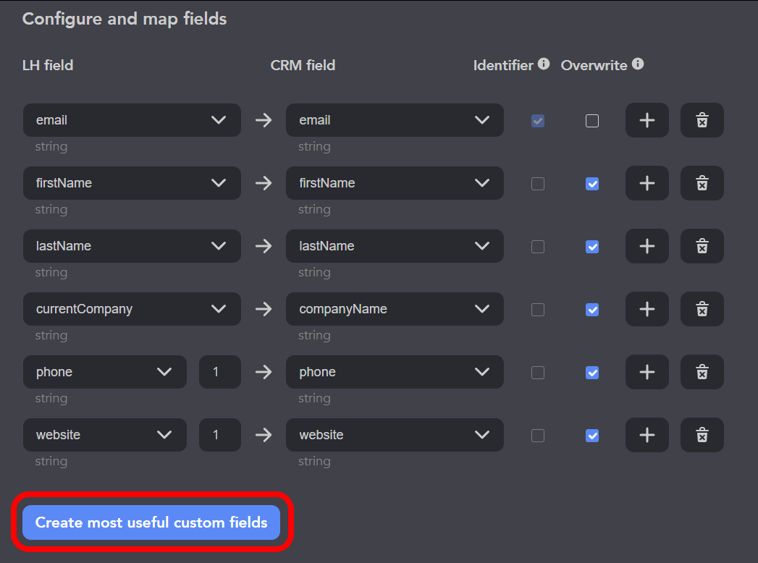Add a row after website mapping

(647, 435)
